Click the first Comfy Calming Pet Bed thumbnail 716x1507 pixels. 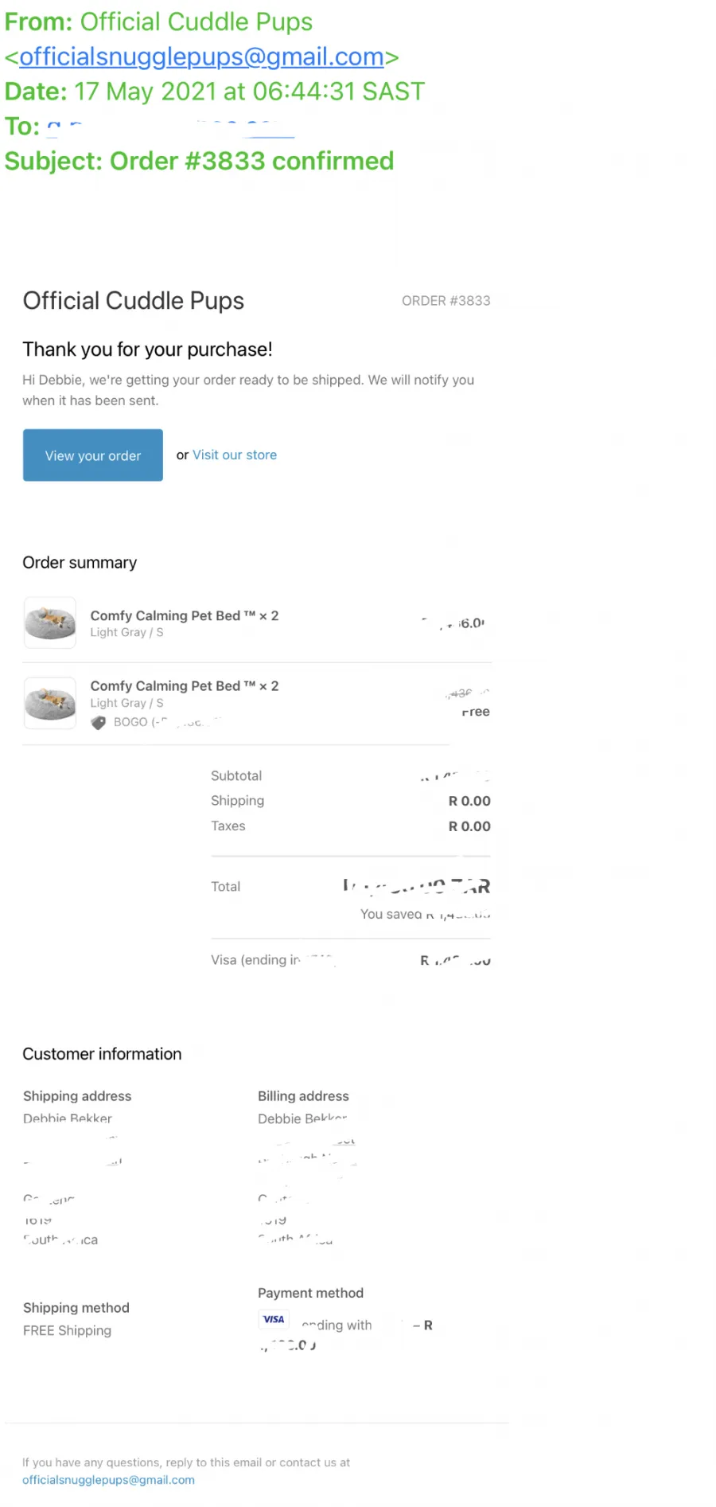click(50, 623)
